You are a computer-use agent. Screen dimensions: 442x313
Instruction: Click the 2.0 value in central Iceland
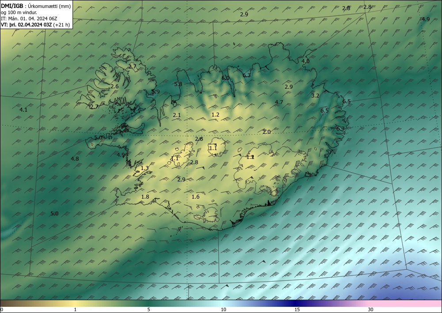pos(267,132)
